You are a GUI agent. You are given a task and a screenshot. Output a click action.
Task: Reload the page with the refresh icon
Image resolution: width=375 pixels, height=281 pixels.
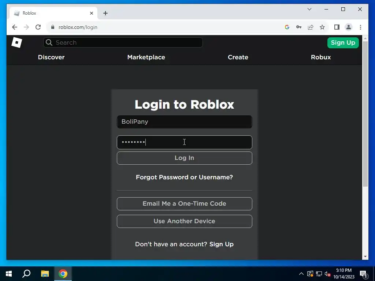[38, 27]
